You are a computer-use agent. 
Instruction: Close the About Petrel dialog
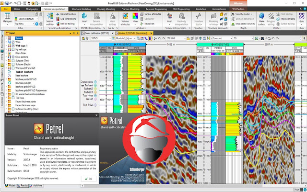pyautogui.click(x=96, y=115)
